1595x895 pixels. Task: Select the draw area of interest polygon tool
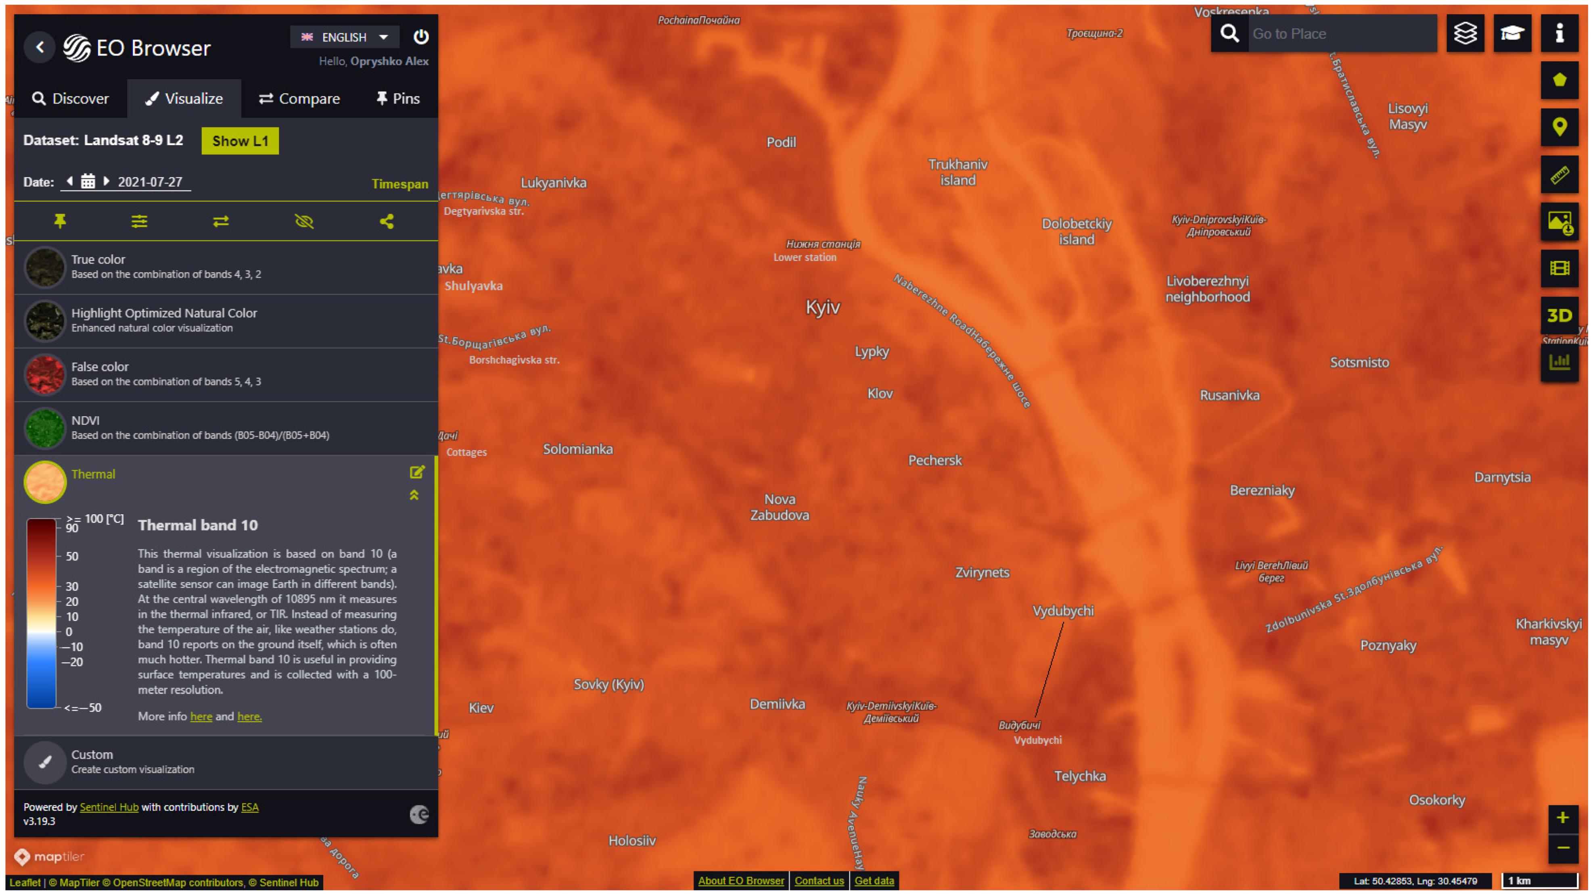[x=1559, y=80]
